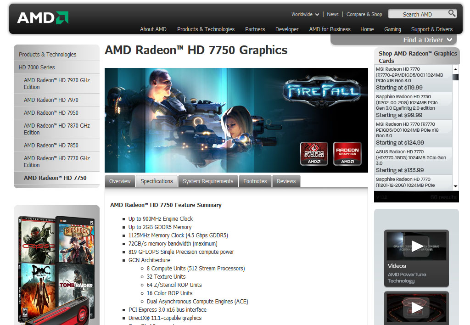
Task: Click the GCN Architecture bullet
Action: (x=149, y=260)
